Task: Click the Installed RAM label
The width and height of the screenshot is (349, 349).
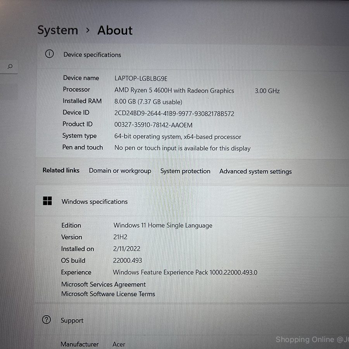Action: (x=82, y=101)
